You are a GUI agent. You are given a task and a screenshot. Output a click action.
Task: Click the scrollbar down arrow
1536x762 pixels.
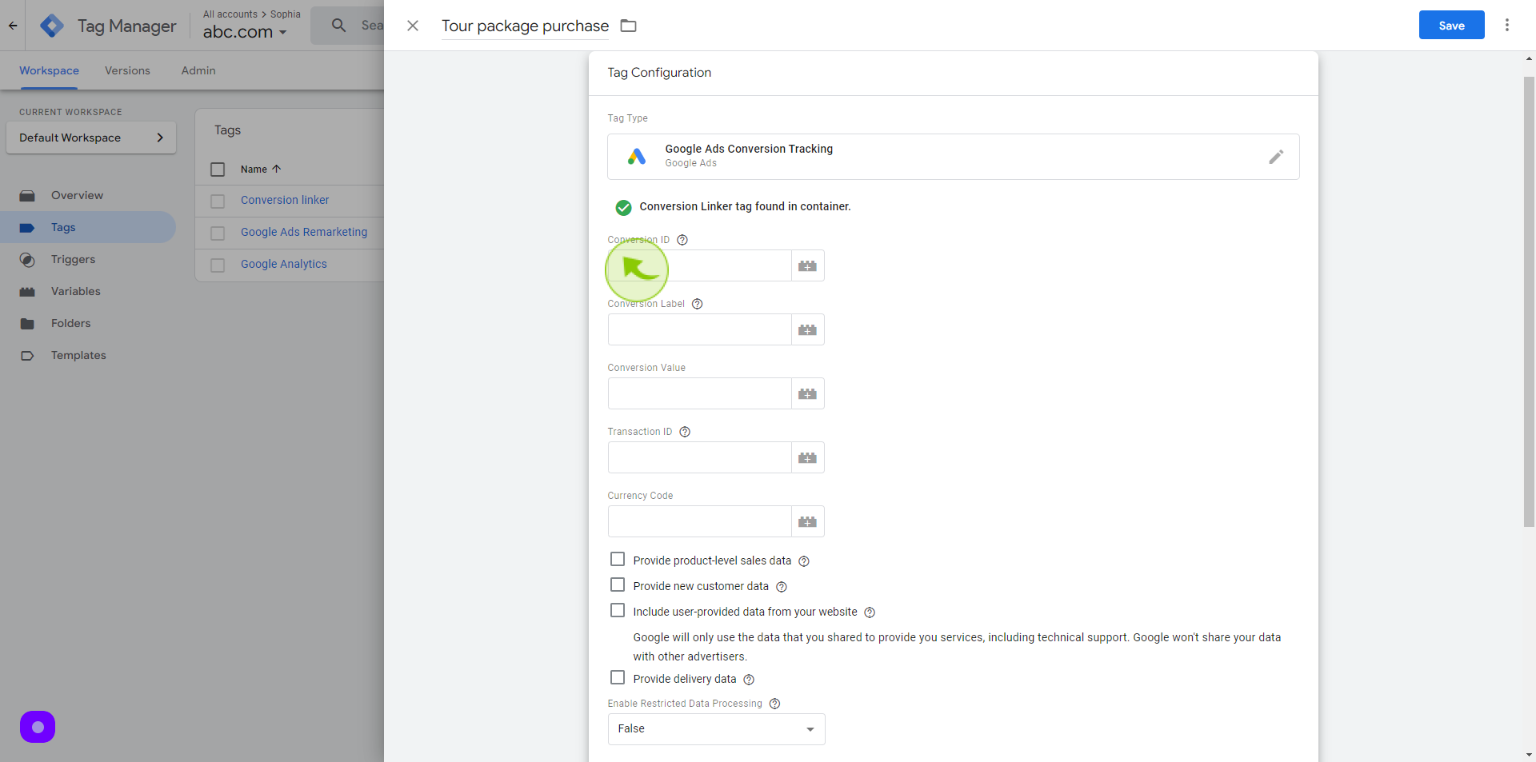pos(1529,755)
